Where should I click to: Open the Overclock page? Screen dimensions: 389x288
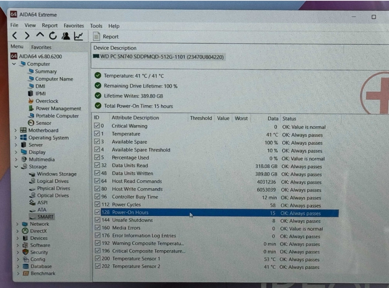pyautogui.click(x=47, y=101)
